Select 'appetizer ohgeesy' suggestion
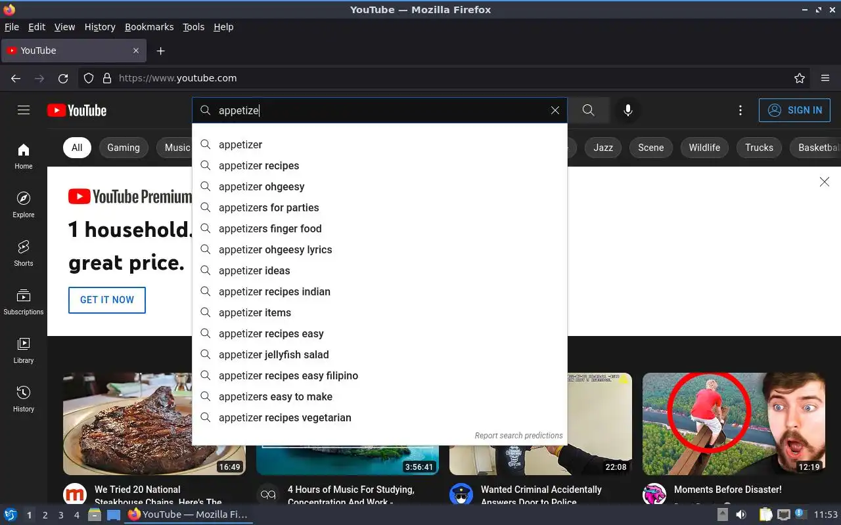 380,186
